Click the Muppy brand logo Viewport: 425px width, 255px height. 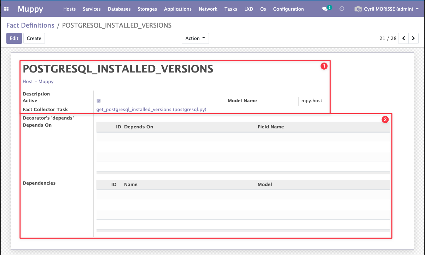(x=30, y=9)
